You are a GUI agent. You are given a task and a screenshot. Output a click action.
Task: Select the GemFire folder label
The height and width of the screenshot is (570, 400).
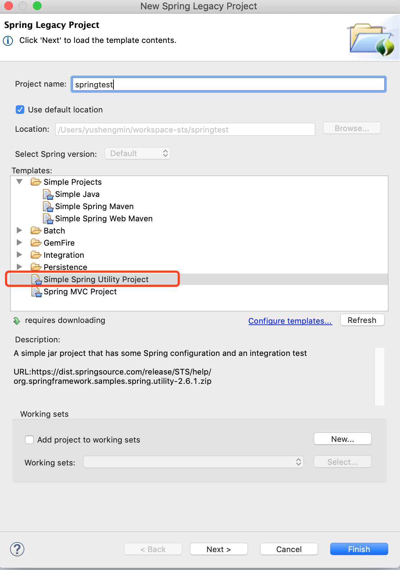pyautogui.click(x=59, y=243)
